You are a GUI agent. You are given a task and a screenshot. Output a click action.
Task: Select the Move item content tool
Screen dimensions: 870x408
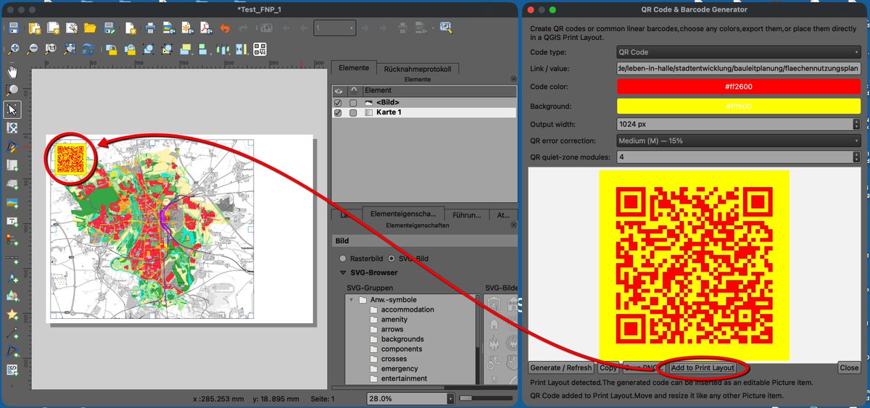coord(12,128)
